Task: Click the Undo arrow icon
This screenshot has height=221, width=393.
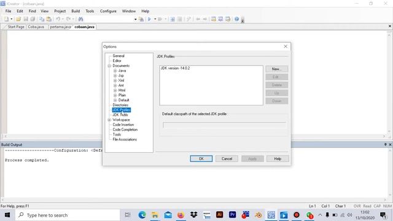Action: click(58, 19)
